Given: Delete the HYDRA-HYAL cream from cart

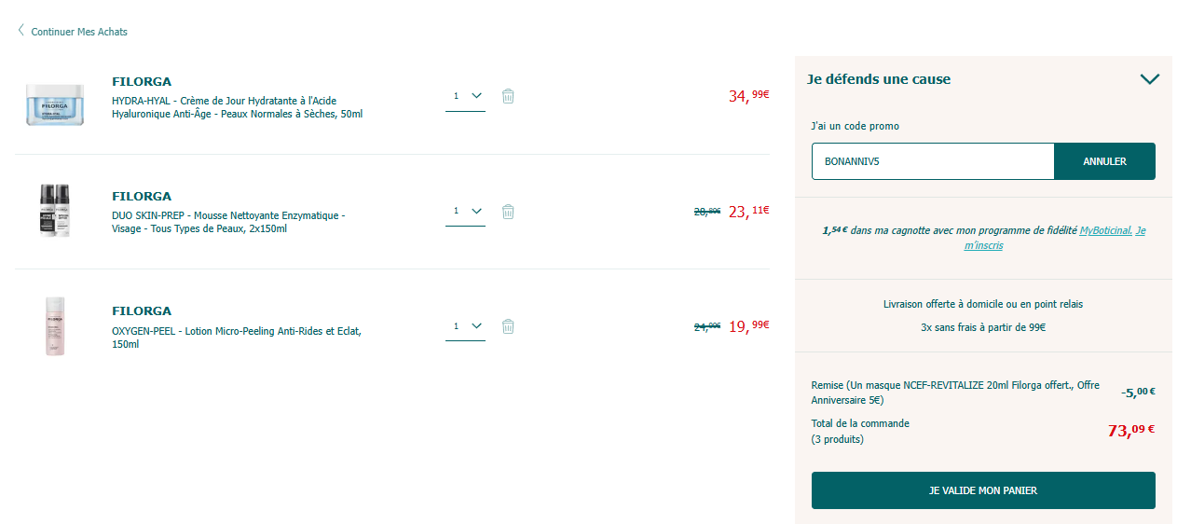Looking at the screenshot, I should [x=508, y=96].
